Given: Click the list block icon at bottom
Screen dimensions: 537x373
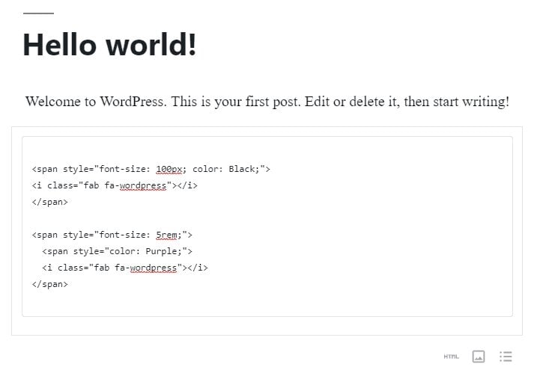Looking at the screenshot, I should [506, 357].
